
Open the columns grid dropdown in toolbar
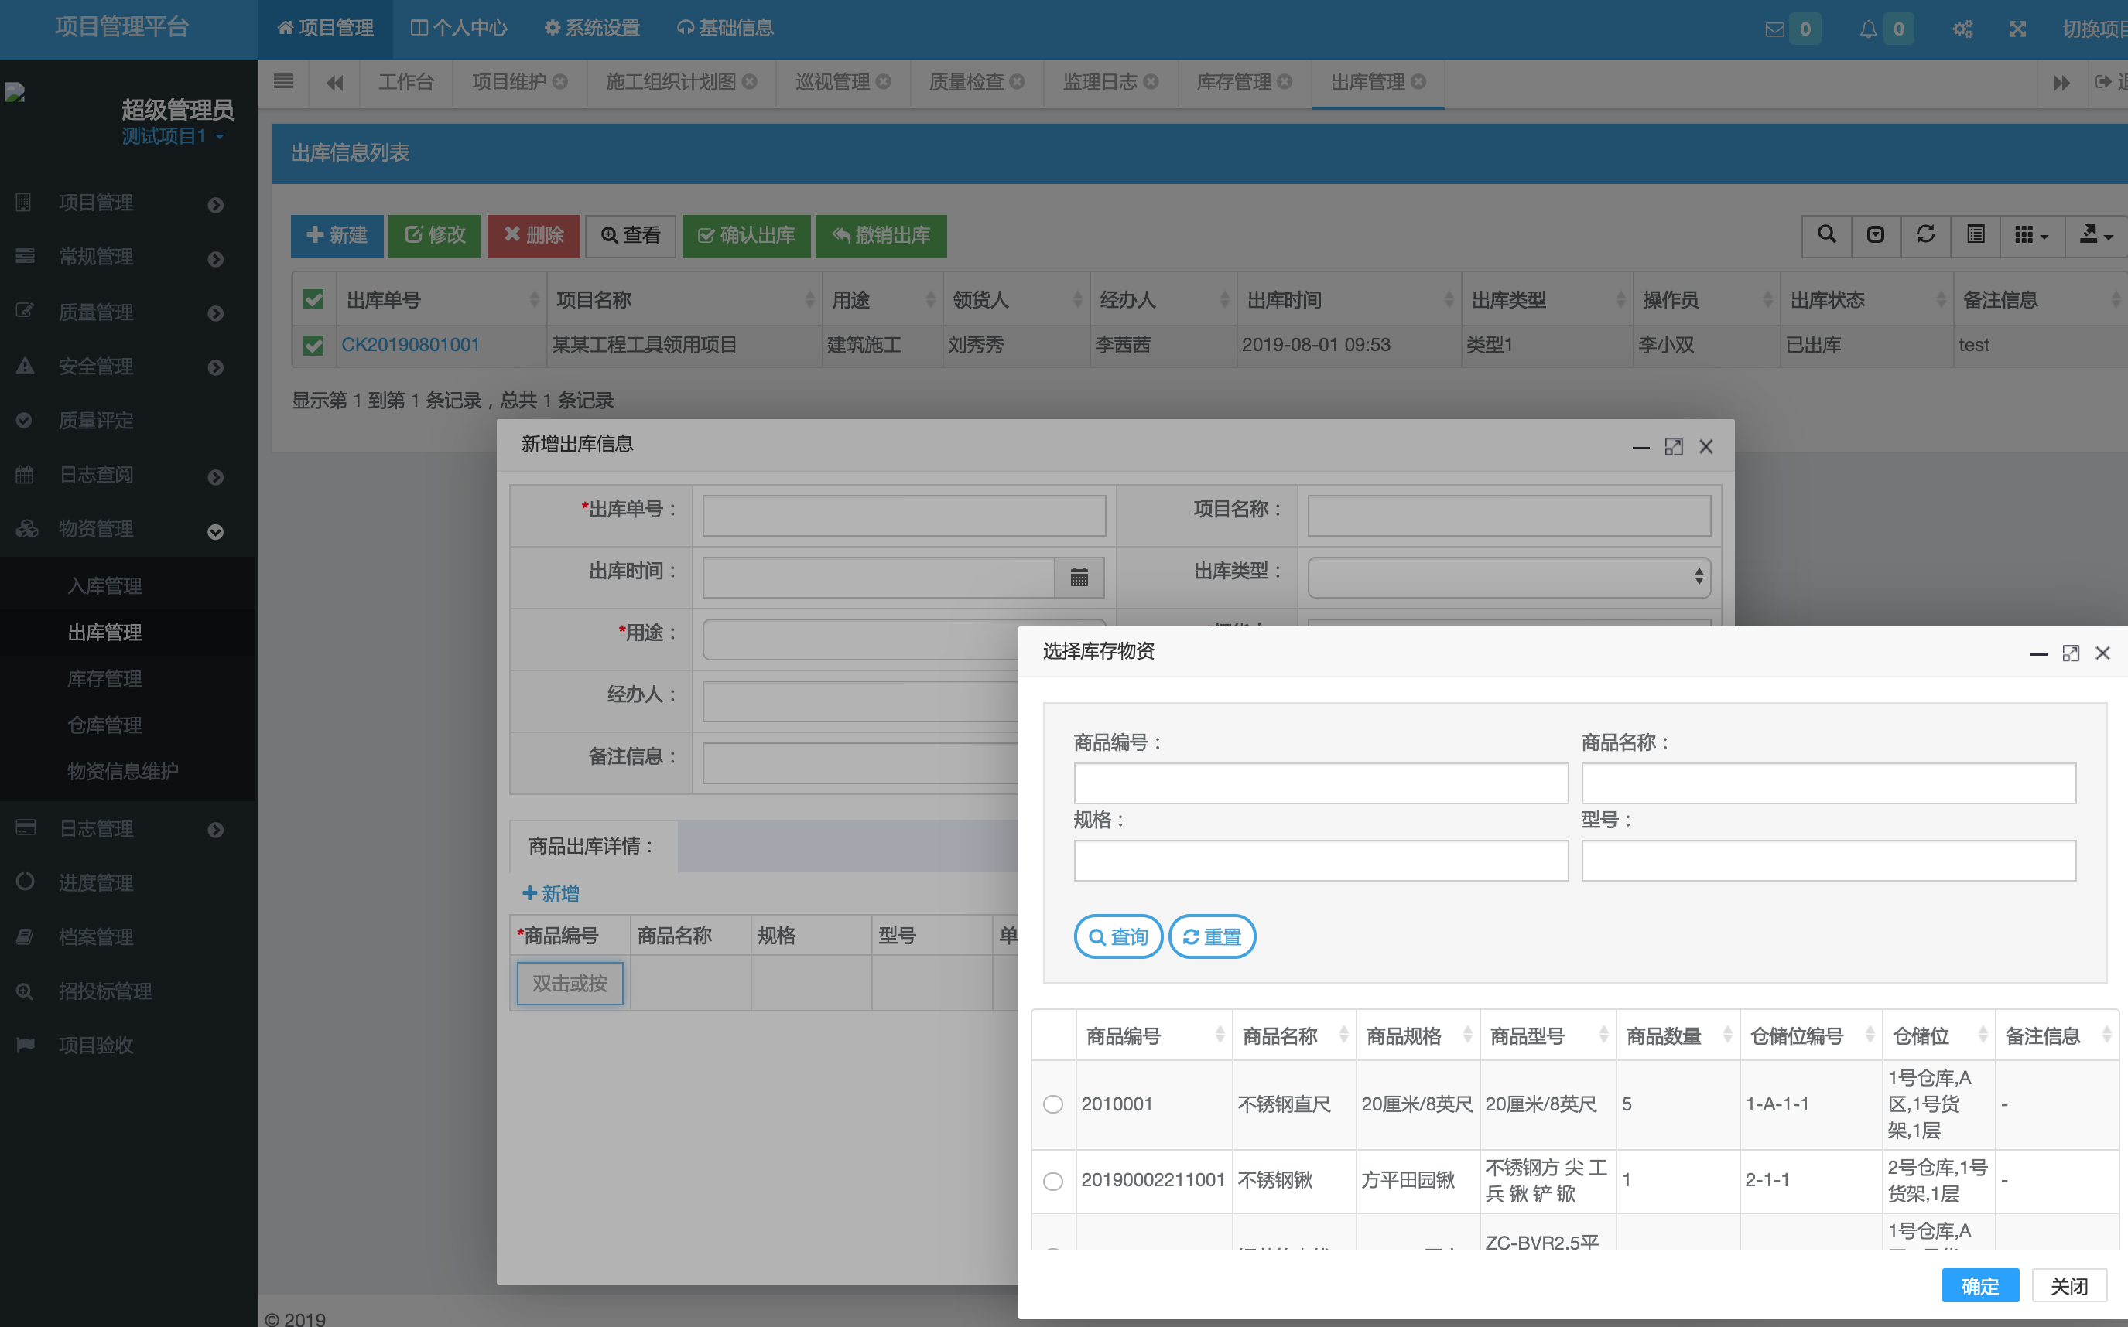coord(2031,235)
